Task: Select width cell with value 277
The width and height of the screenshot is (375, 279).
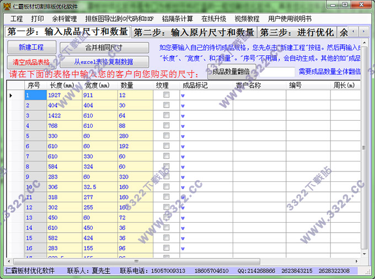Action: (x=100, y=197)
